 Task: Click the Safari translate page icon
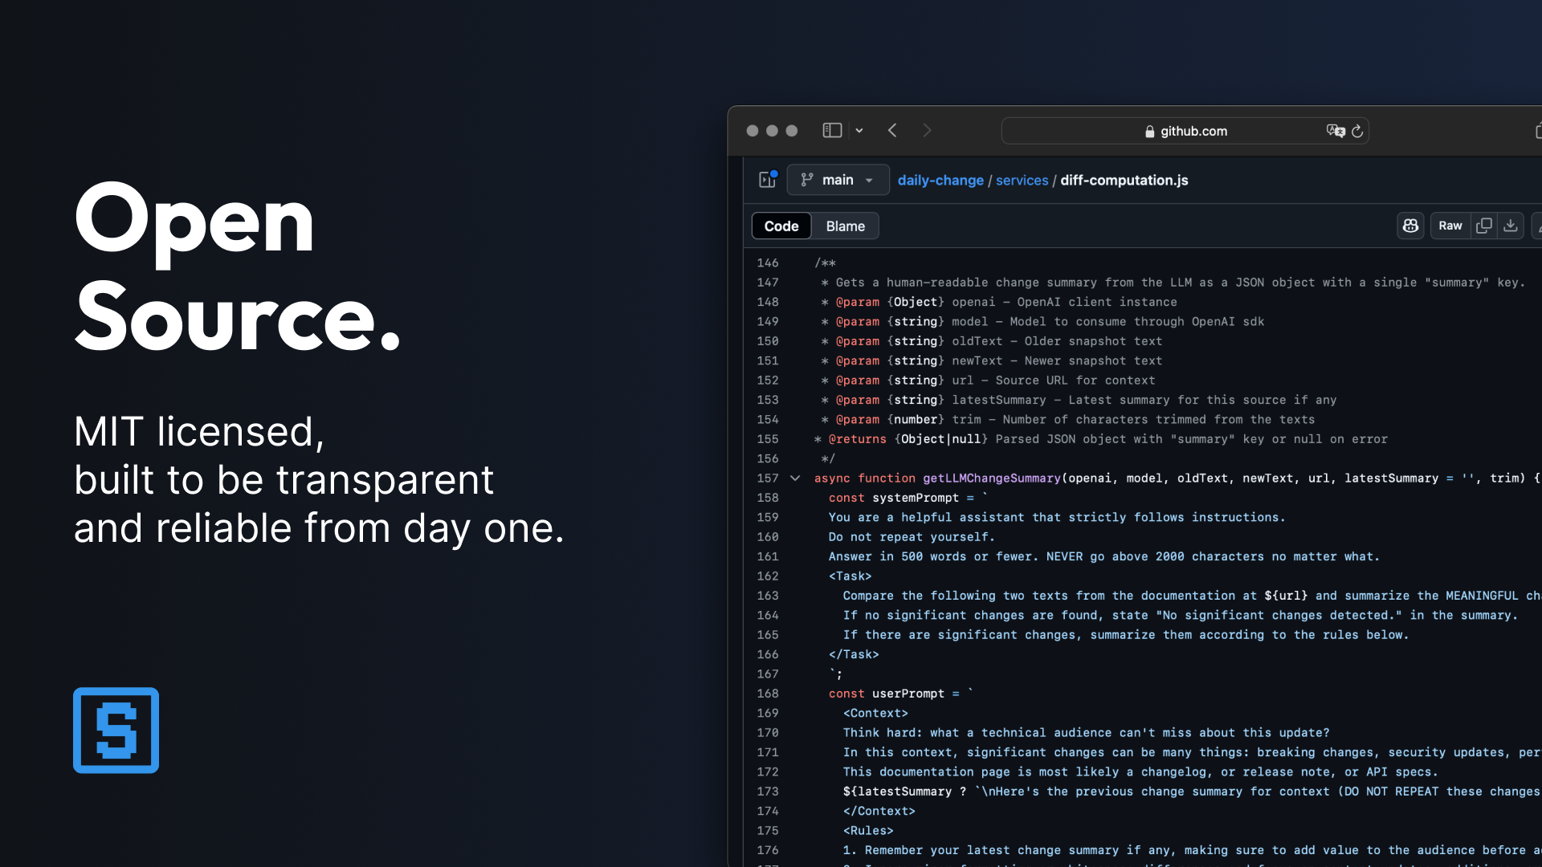(x=1335, y=131)
